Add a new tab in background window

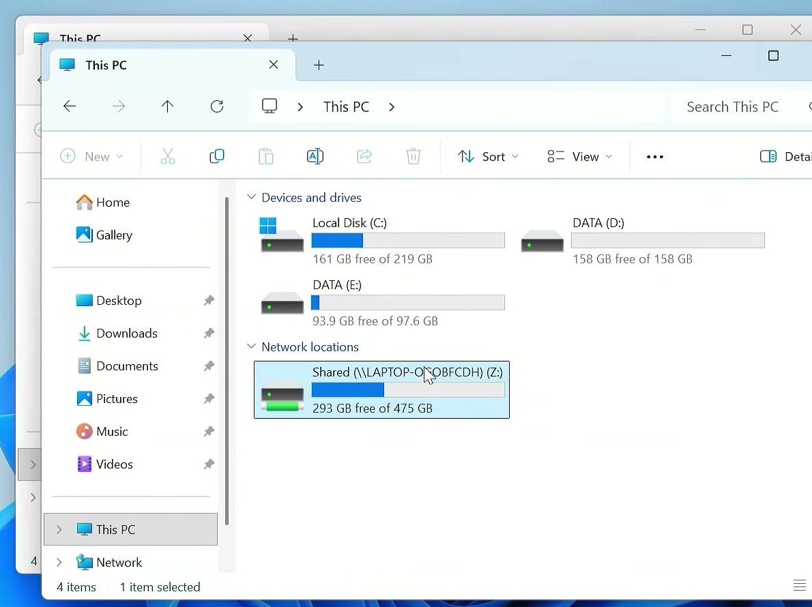click(293, 38)
